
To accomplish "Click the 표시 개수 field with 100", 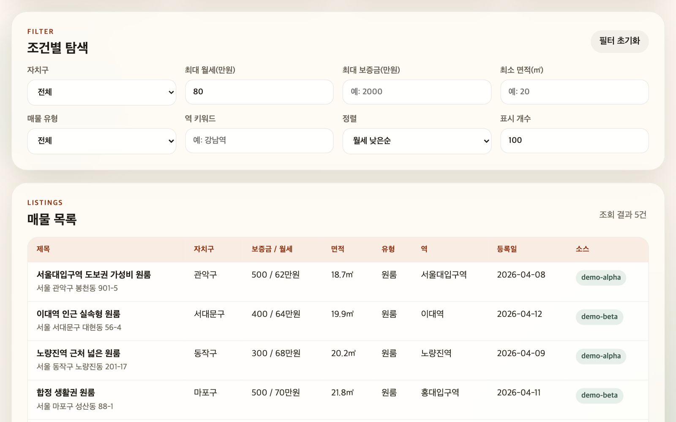I will point(574,141).
